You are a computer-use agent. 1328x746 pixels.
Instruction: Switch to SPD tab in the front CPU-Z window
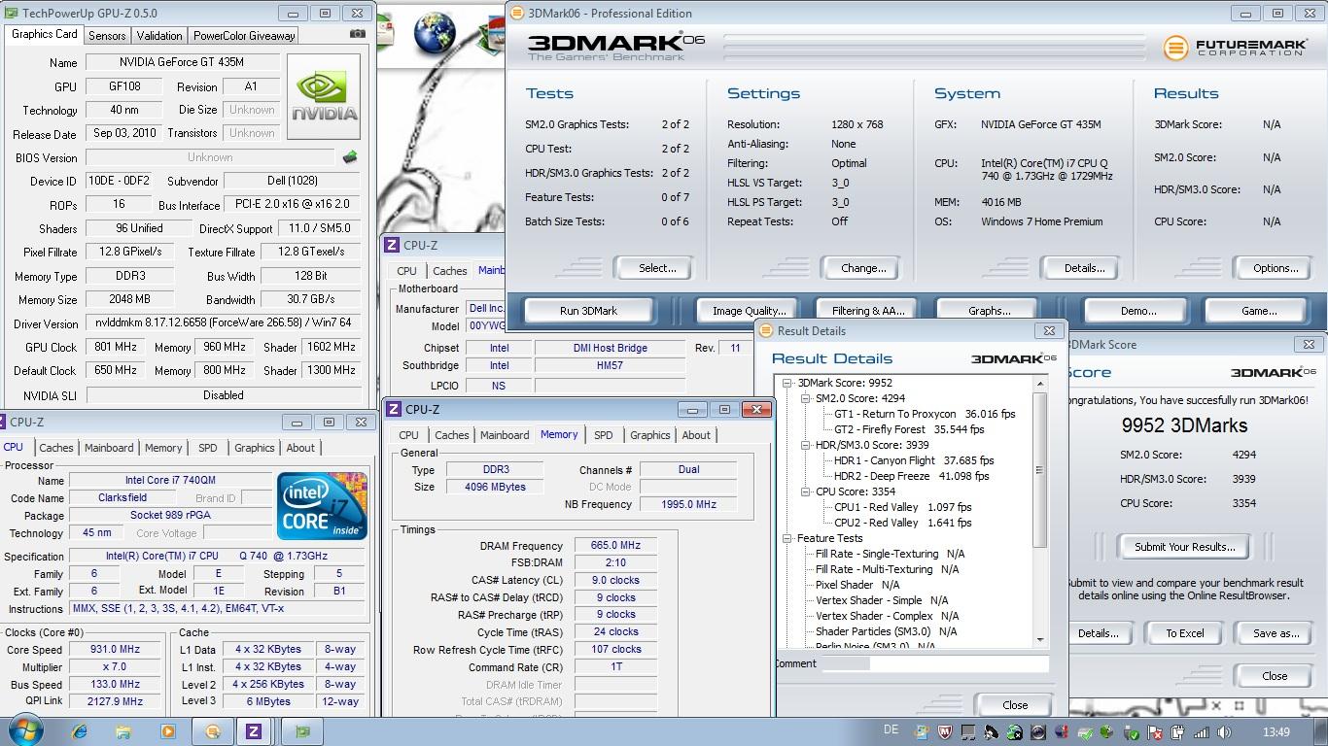tap(604, 435)
